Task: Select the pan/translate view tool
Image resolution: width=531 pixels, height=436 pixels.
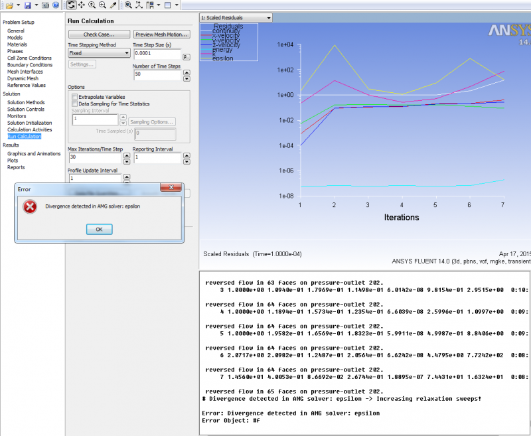Action: tap(81, 5)
